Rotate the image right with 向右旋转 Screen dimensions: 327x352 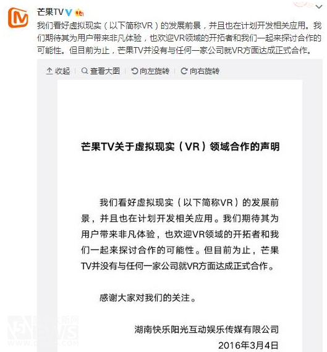[200, 71]
